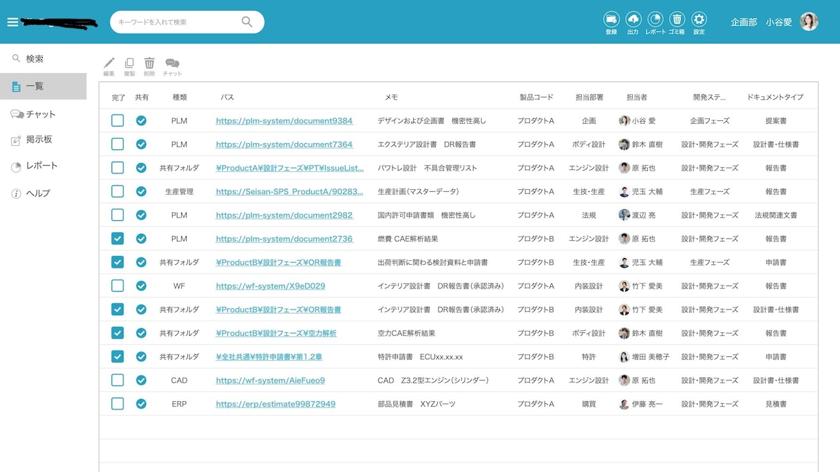Image resolution: width=840 pixels, height=472 pixels.
Task: Check the box for document7364 row
Action: point(118,144)
